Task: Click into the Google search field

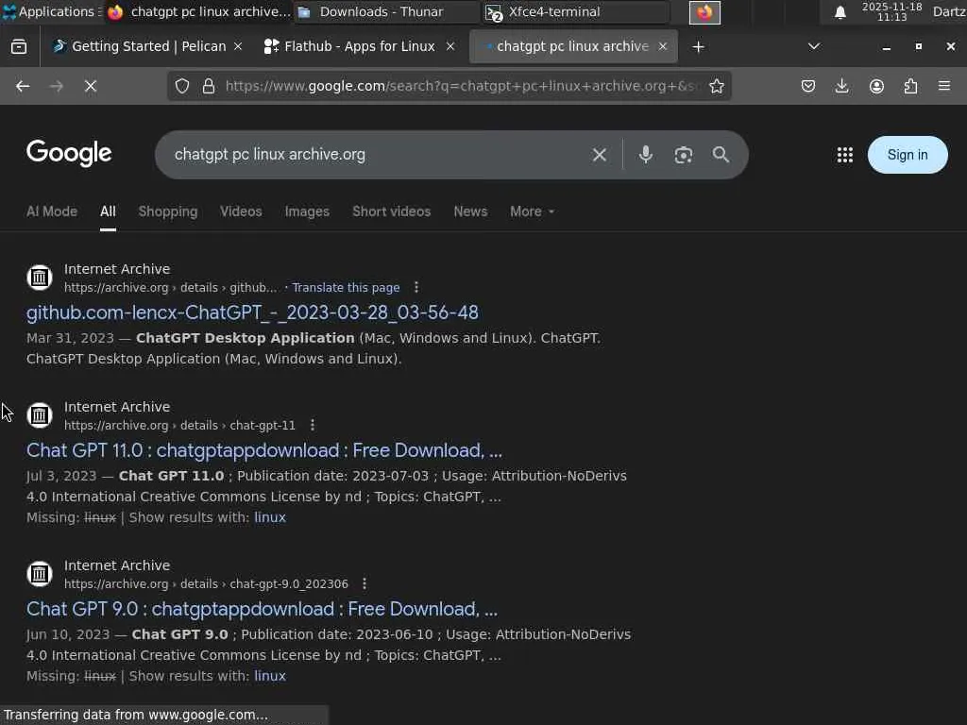Action: [x=378, y=155]
